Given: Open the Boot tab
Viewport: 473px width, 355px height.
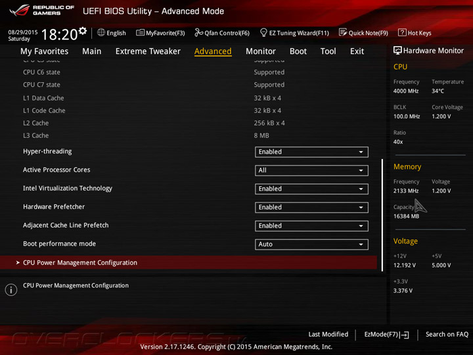Looking at the screenshot, I should (298, 51).
